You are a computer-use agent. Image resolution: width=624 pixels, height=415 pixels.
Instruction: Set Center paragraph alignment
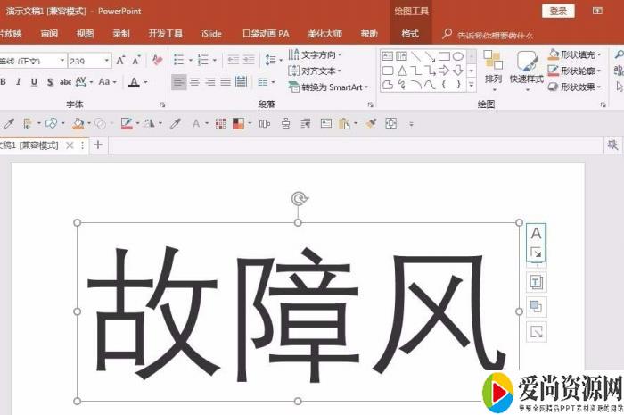(x=194, y=82)
